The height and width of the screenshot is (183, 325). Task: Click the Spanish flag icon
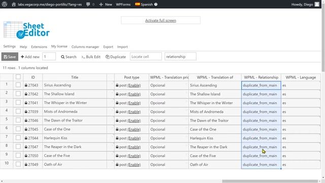pos(137,4)
